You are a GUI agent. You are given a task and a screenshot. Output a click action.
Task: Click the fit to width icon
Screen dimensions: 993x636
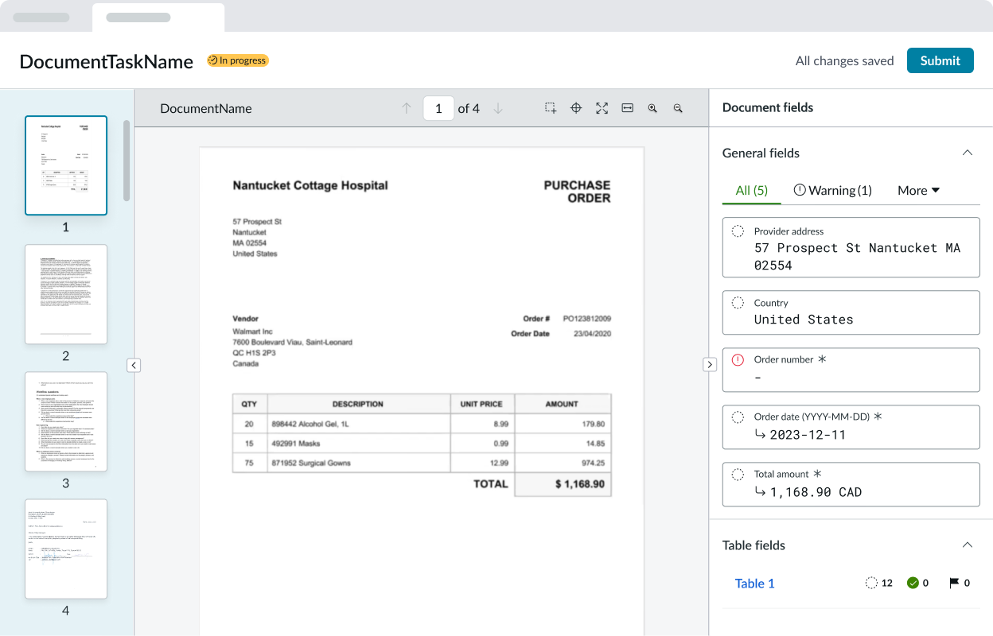pyautogui.click(x=627, y=108)
